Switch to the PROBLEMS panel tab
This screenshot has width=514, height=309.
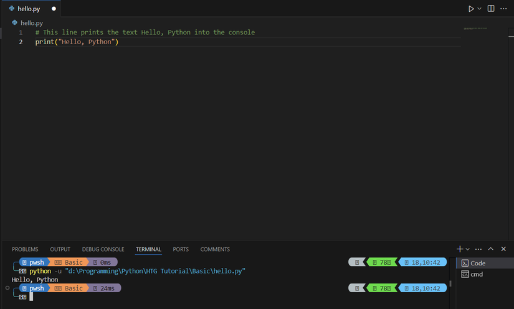click(25, 249)
